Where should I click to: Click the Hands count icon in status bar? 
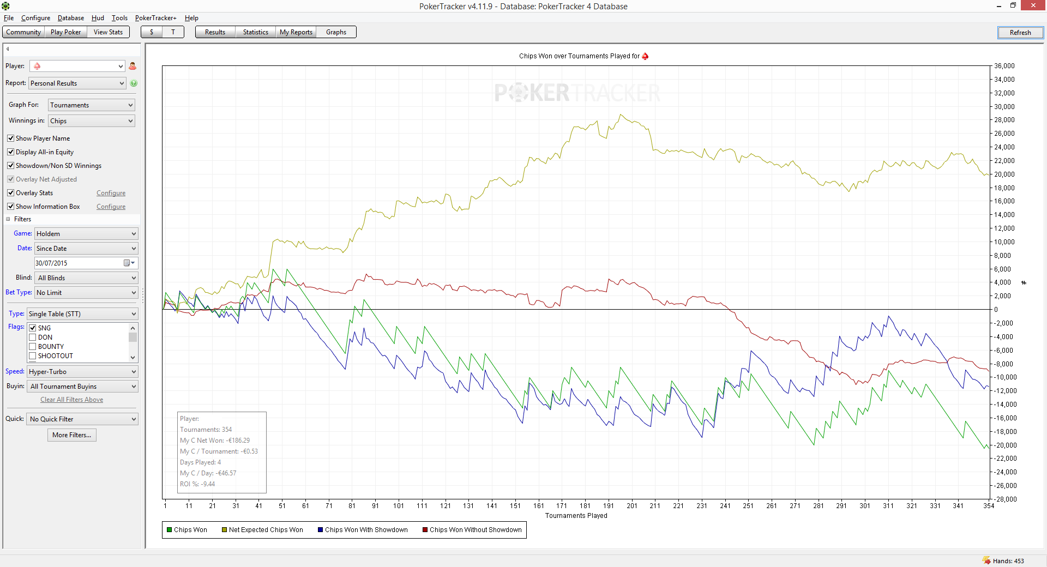pos(986,560)
